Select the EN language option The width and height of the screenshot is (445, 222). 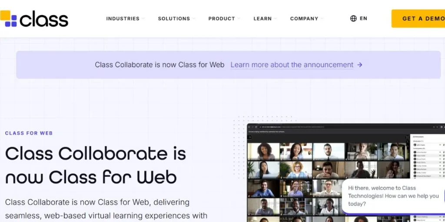(363, 19)
